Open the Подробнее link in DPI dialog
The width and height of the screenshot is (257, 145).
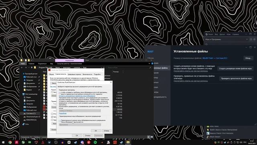63,114
